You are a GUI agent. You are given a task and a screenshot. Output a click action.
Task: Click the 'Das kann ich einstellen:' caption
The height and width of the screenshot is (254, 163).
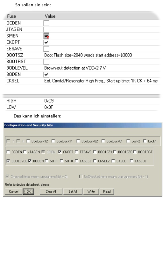38,116
